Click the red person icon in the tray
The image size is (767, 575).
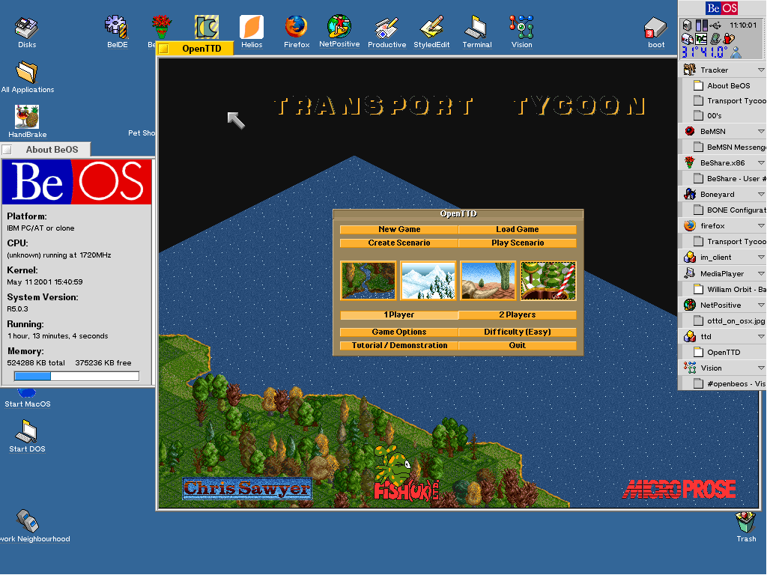tap(728, 39)
